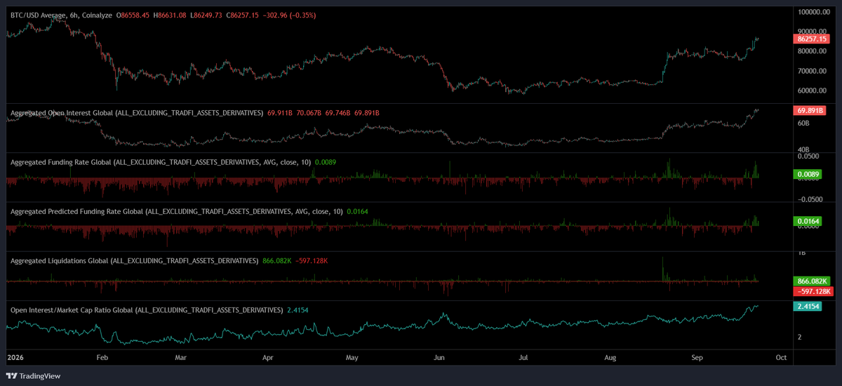The image size is (842, 386).
Task: Click the liquidations legend value -597.128K
Action: click(x=312, y=261)
